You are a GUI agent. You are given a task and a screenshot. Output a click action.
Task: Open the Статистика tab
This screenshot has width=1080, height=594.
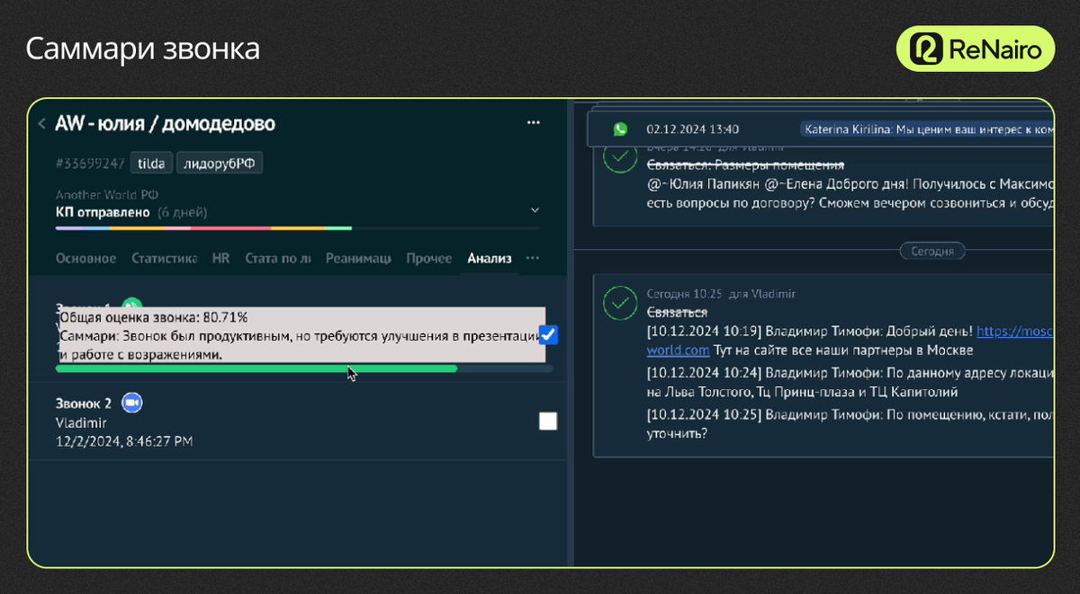tap(164, 259)
